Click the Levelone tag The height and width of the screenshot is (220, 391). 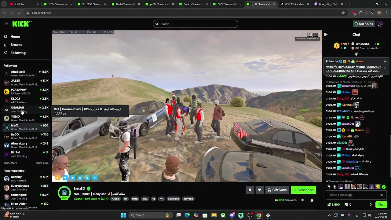174,199
